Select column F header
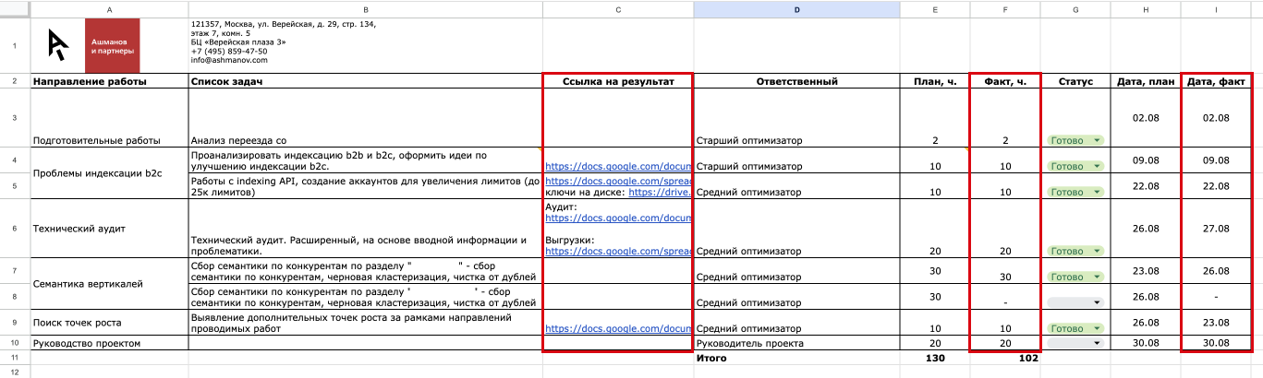Image resolution: width=1263 pixels, height=378 pixels. point(1005,8)
